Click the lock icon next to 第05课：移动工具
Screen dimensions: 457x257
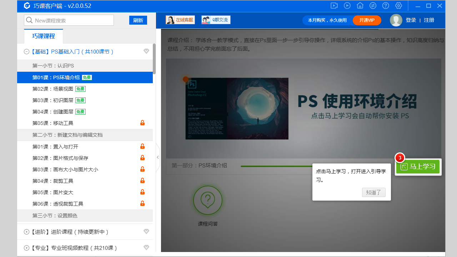coord(142,123)
